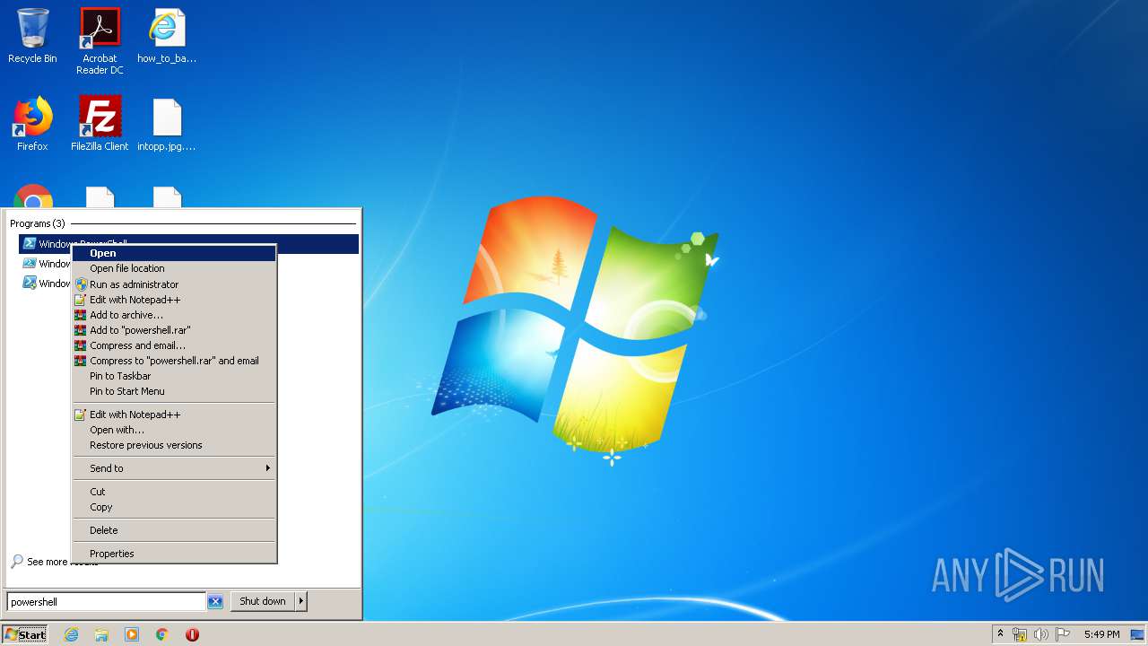The height and width of the screenshot is (646, 1148).
Task: Open Windows Explorer from the taskbar
Action: (x=101, y=634)
